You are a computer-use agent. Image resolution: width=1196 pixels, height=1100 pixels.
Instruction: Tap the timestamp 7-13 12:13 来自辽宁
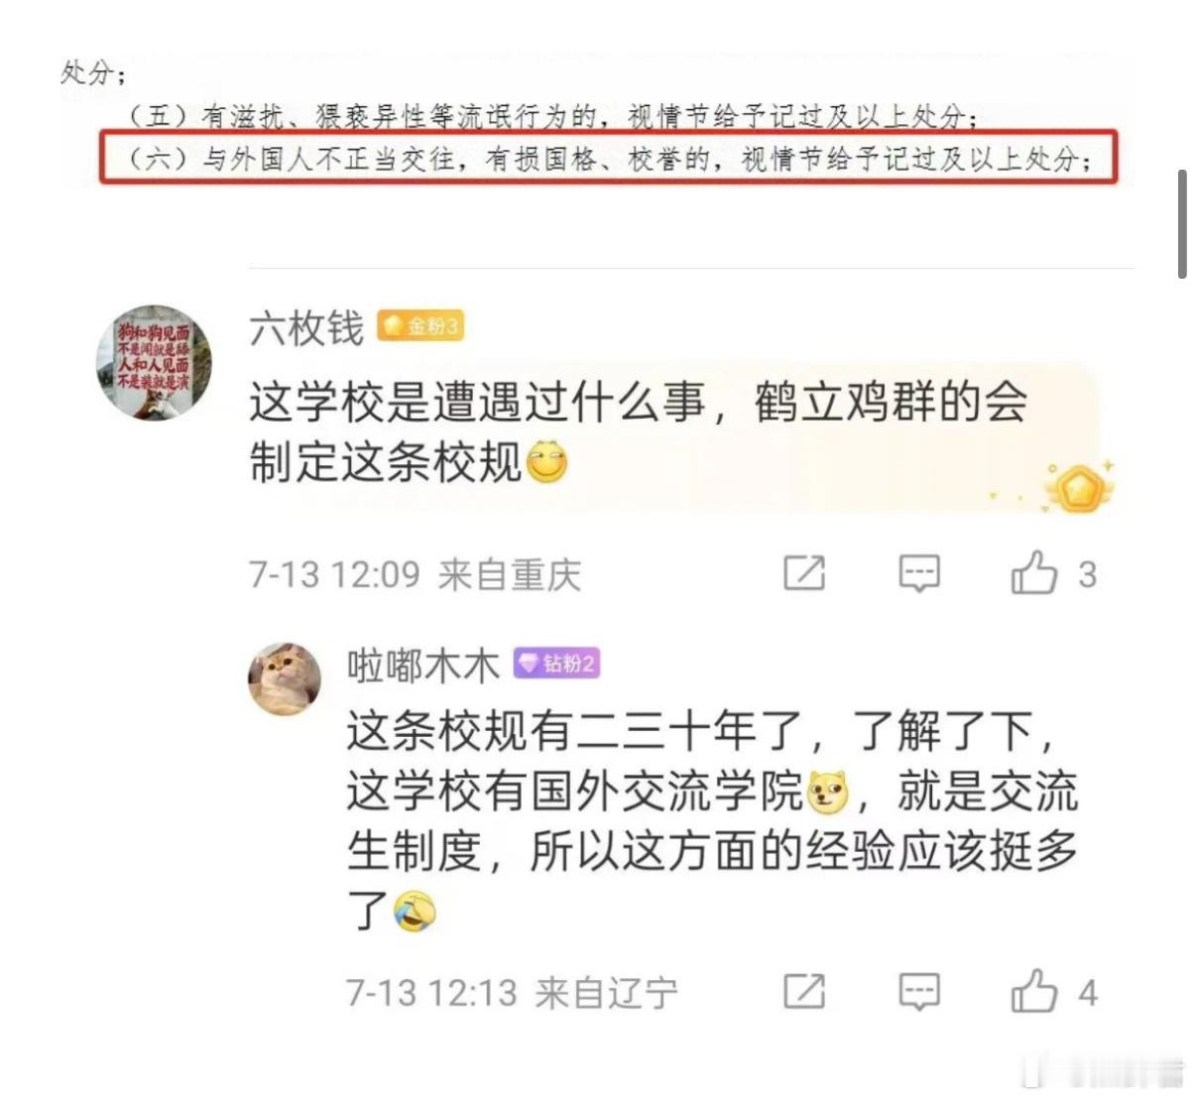[x=512, y=992]
